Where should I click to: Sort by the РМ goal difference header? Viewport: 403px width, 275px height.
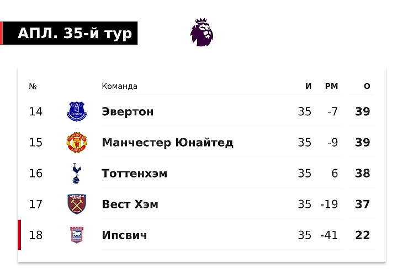click(331, 87)
